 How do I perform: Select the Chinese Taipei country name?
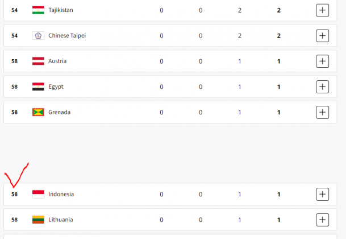(67, 36)
